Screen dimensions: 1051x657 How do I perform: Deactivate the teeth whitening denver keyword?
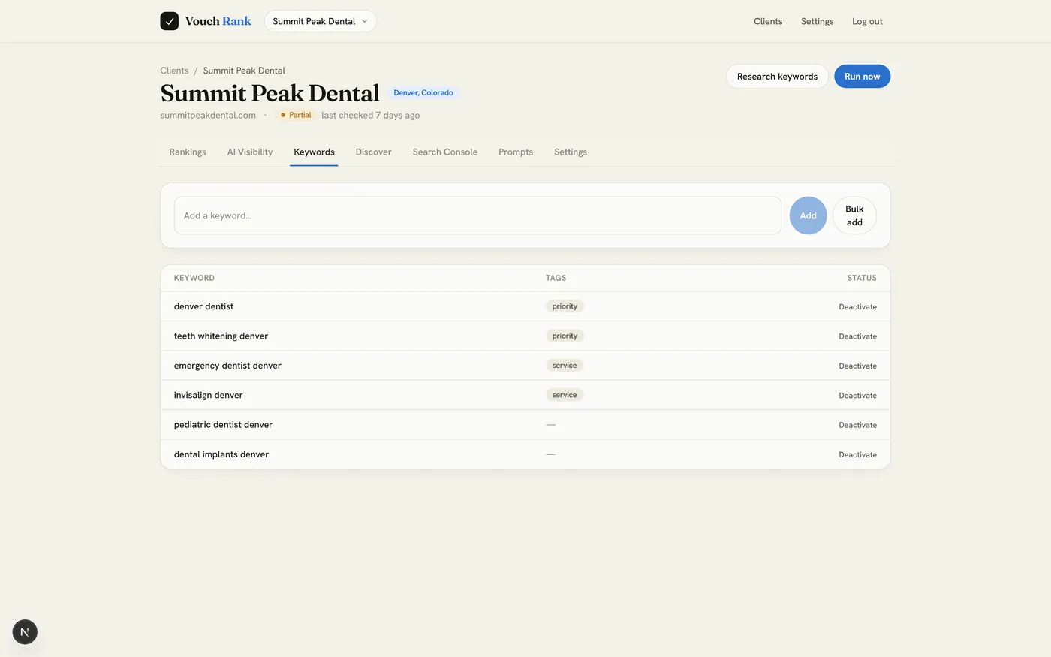pos(857,336)
